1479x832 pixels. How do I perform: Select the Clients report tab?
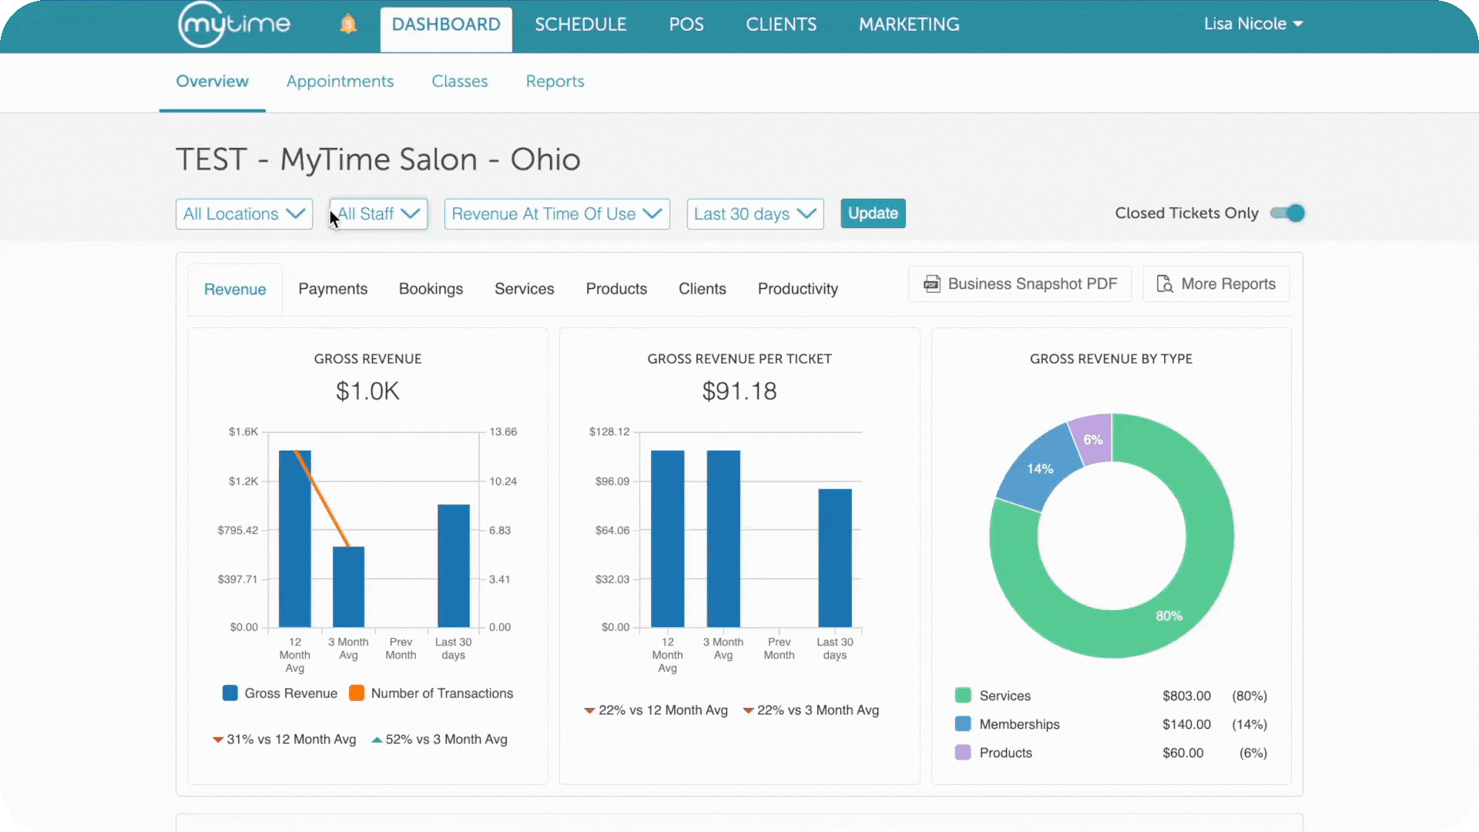click(703, 289)
